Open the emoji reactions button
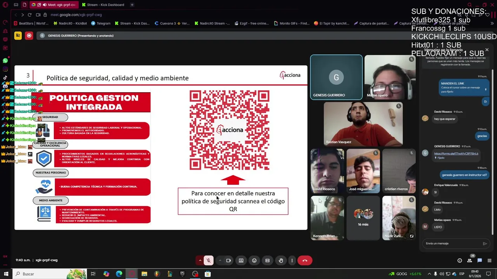 tap(254, 260)
